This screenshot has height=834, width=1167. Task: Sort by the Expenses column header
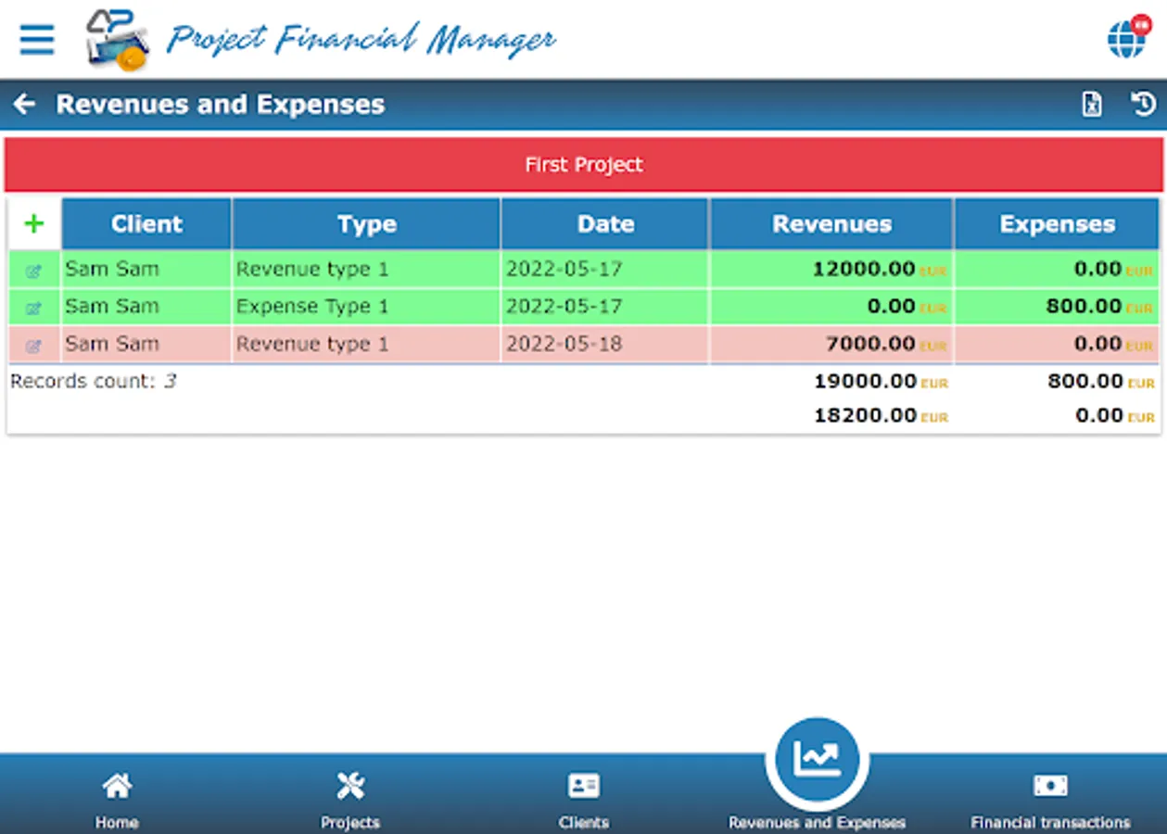pos(1057,224)
